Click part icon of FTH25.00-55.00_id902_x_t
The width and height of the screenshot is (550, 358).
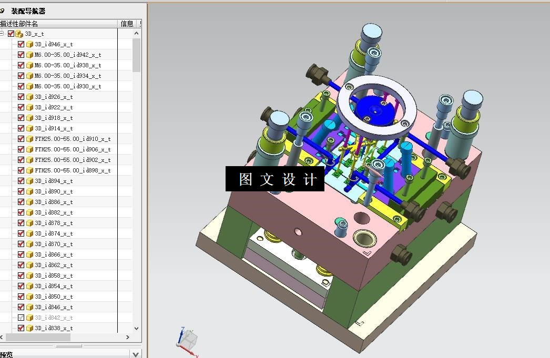(29, 160)
